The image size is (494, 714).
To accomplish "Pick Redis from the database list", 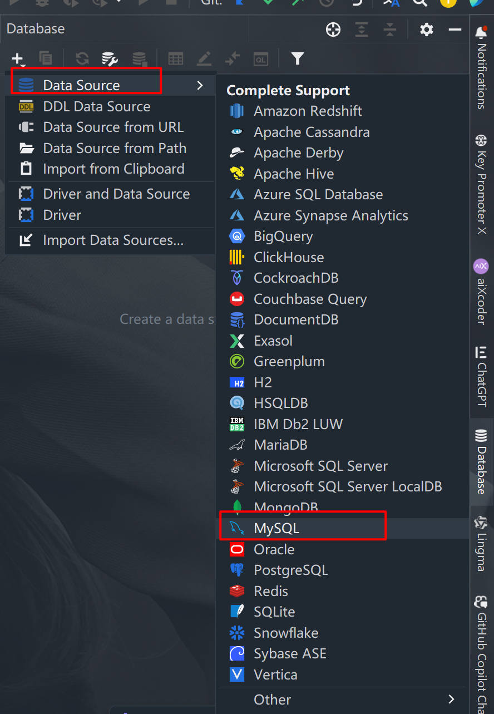I will (x=271, y=591).
